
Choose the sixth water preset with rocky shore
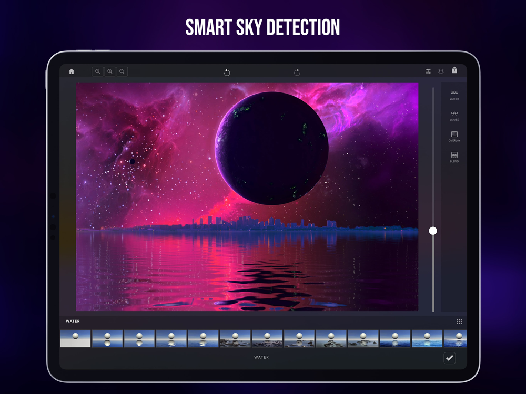tap(235, 339)
